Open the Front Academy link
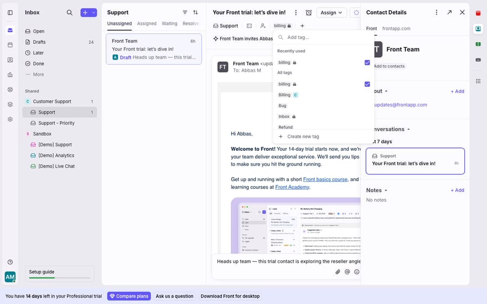 click(x=292, y=187)
